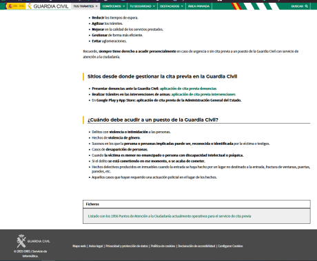
Task: Open the BUSCAR search option
Action: (x=299, y=6)
